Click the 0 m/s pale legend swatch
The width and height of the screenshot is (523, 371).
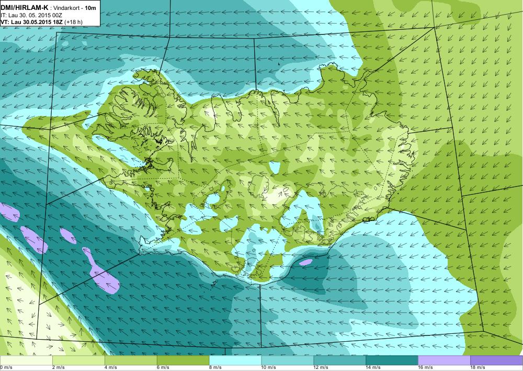click(x=26, y=361)
